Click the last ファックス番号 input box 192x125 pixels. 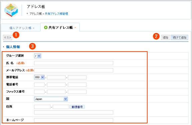coord(77,92)
